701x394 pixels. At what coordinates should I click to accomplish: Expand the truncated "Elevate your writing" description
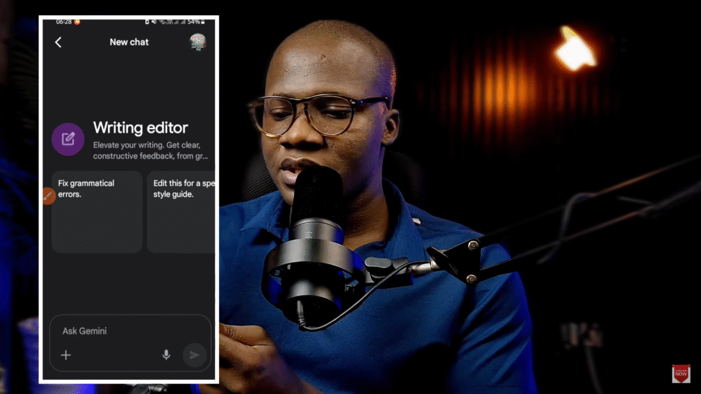151,150
